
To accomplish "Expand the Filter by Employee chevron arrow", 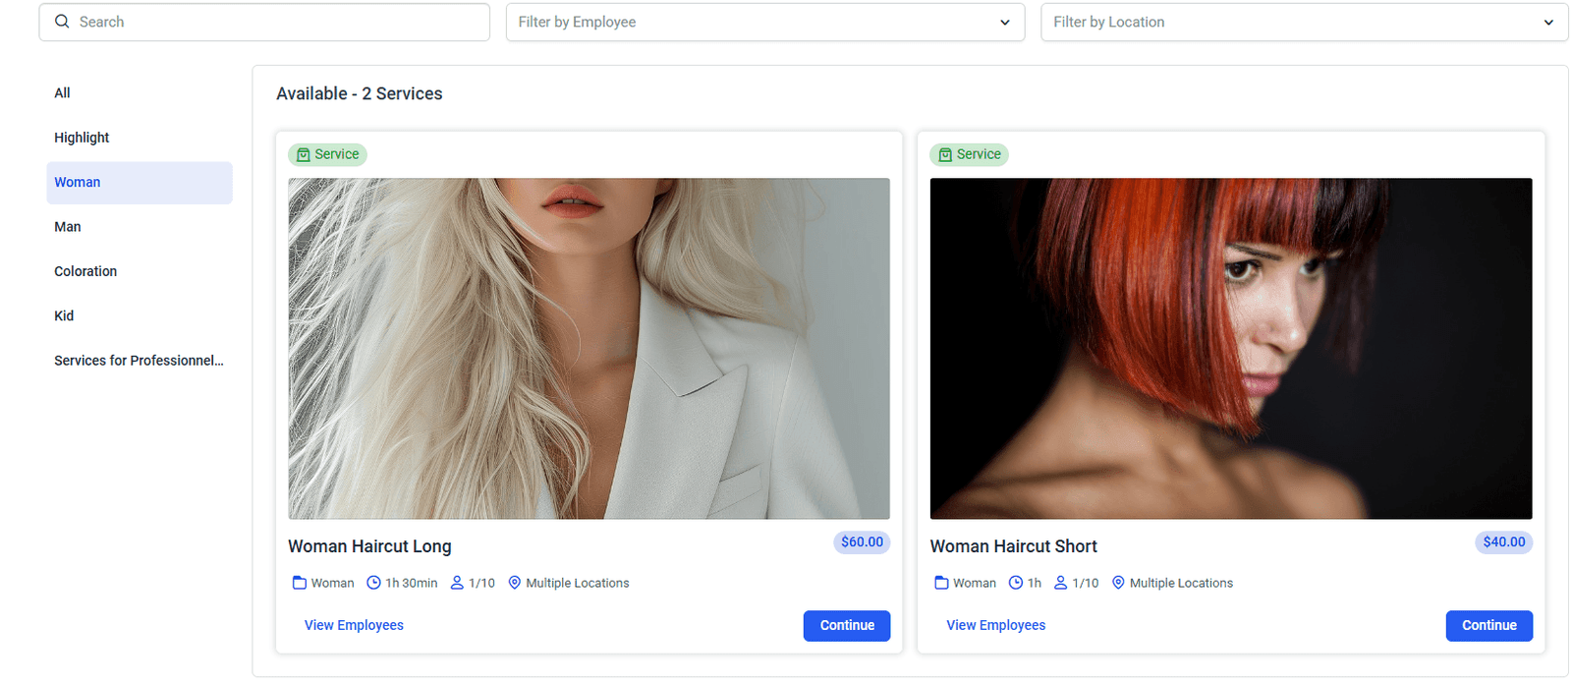I will tap(1005, 23).
